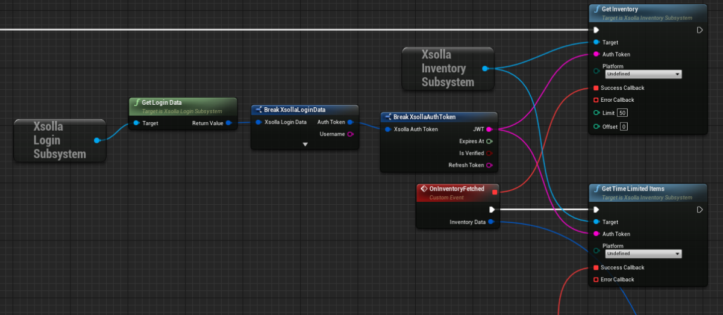This screenshot has height=315, width=723.
Task: Click the Limit value field
Action: (x=622, y=113)
